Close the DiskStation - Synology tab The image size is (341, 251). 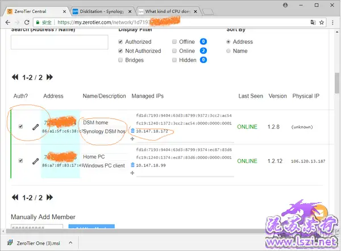pyautogui.click(x=130, y=11)
